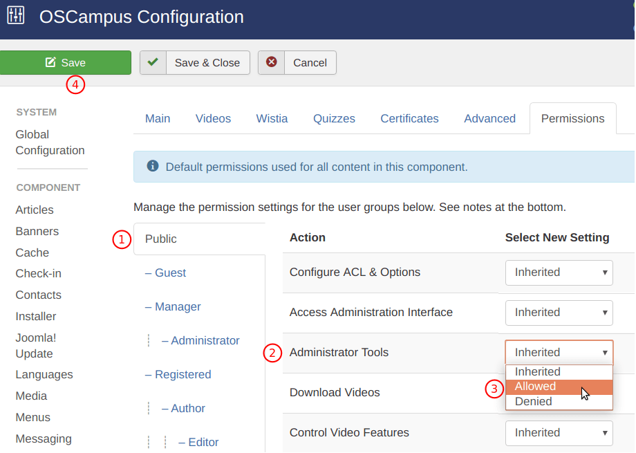636x453 pixels.
Task: Select the Registered user group
Action: pyautogui.click(x=178, y=374)
